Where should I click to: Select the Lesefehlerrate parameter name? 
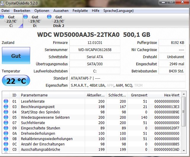coord(33,101)
